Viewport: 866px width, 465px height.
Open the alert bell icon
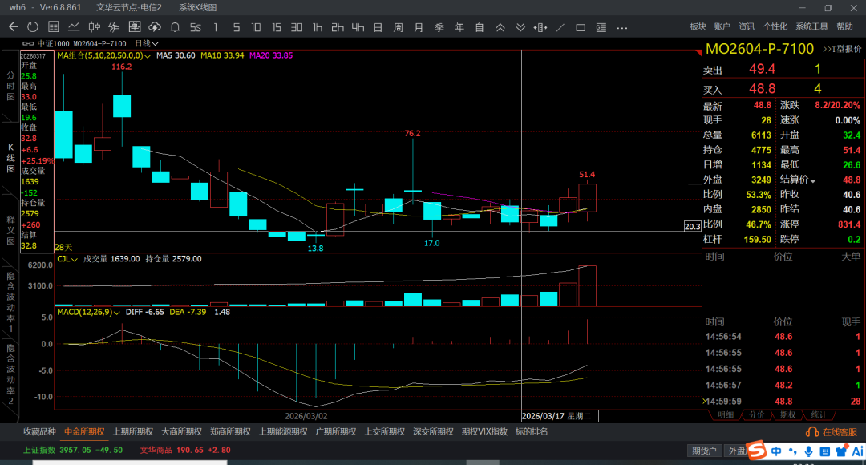(x=175, y=27)
